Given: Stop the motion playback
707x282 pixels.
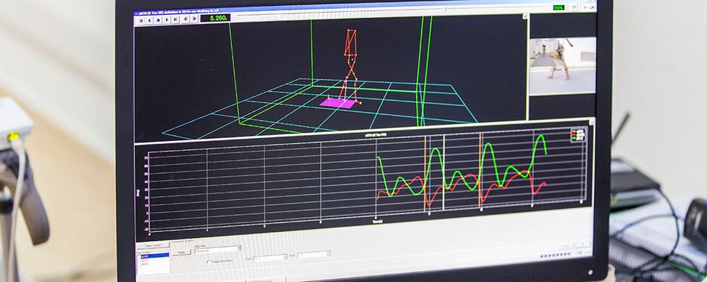Looking at the screenshot, I should pos(158,20).
